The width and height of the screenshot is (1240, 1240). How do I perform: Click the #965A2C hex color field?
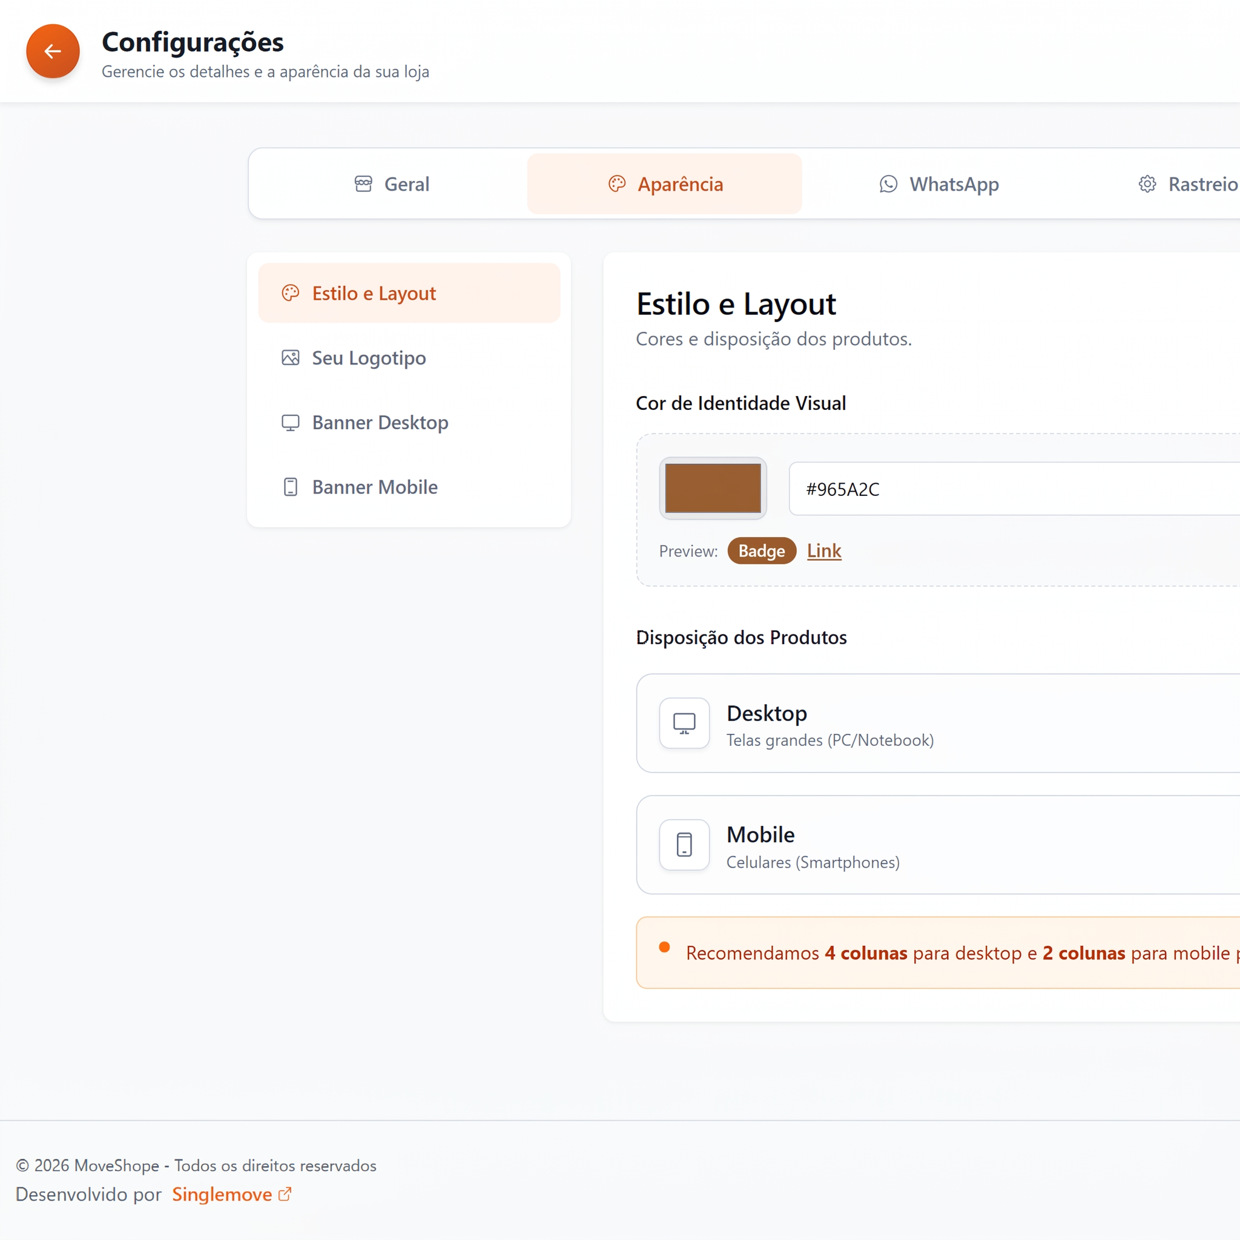(x=1014, y=489)
